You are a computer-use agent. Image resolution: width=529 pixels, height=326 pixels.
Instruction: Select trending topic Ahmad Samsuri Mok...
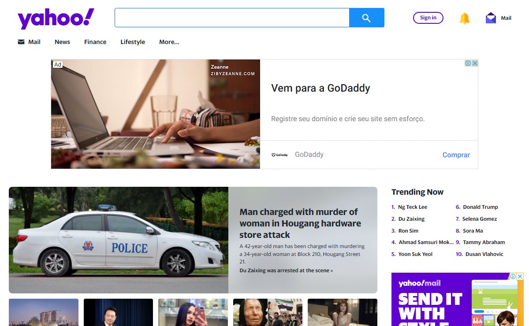click(426, 242)
